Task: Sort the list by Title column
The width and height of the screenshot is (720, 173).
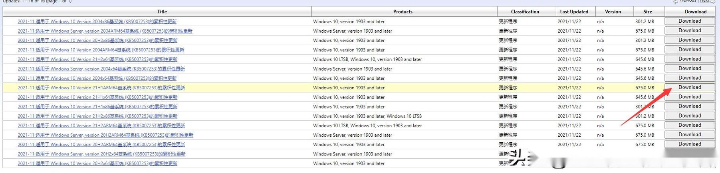Action: [x=162, y=12]
